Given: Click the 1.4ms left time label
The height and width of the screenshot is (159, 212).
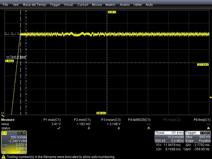Looking at the screenshot, I should coord(10,61).
